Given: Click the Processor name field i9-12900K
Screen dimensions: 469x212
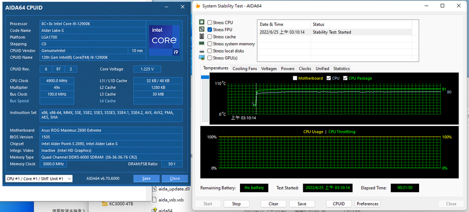Looking at the screenshot, I should (x=93, y=24).
